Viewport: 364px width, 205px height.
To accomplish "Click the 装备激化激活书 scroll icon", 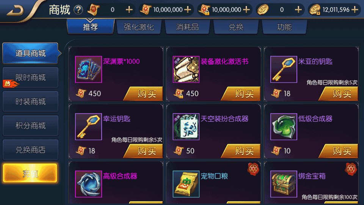I will (x=186, y=69).
